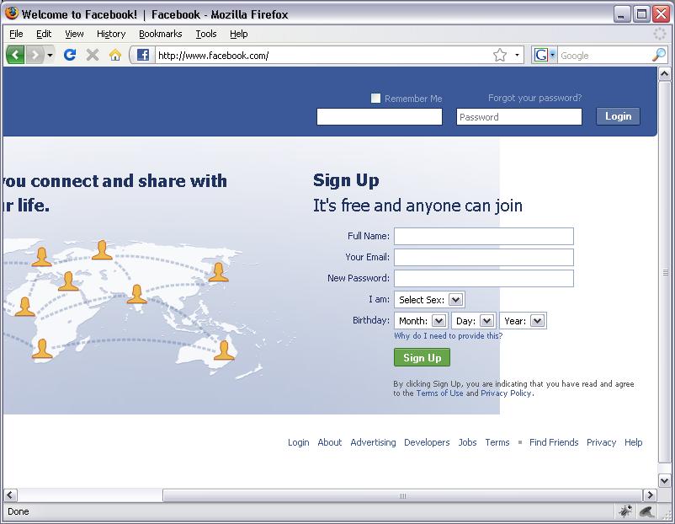Viewport: 675px width, 524px height.
Task: Open the browser Home page
Action: point(115,54)
